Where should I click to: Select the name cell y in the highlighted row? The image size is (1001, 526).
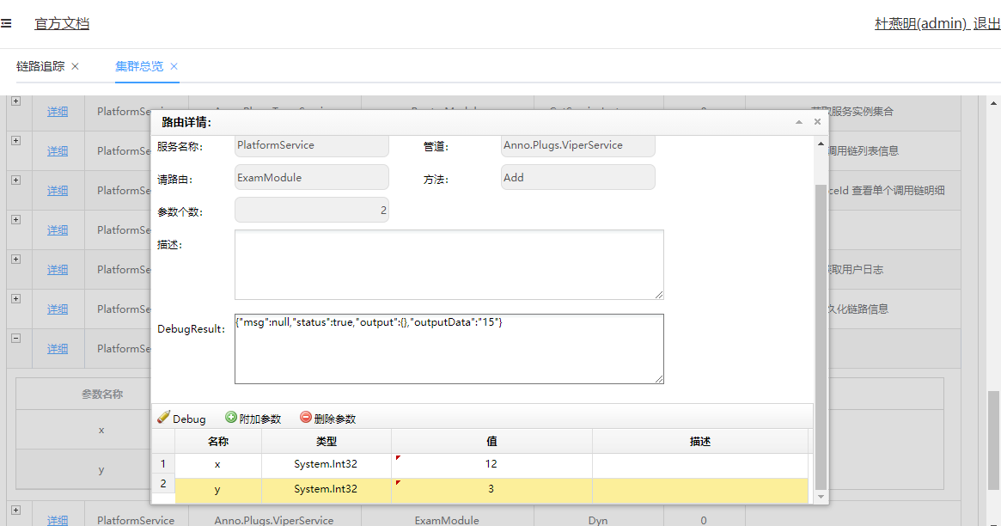click(217, 489)
